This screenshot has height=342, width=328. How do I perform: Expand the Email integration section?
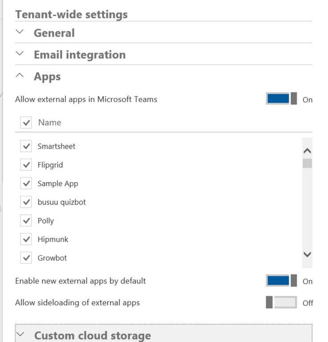pyautogui.click(x=19, y=54)
